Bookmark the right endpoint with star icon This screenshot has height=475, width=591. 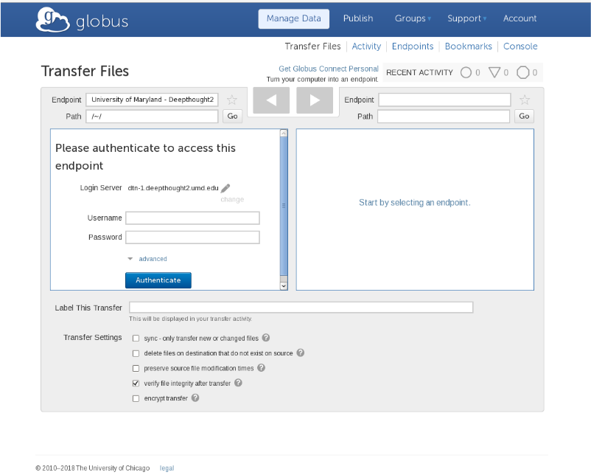(524, 100)
